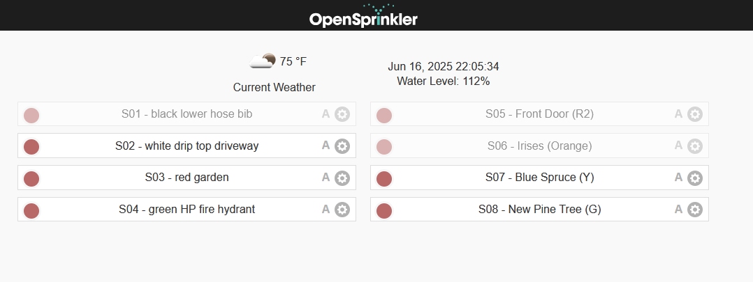Open settings gear for S08 New Pine Tree (G)
Screen dimensions: 753x282
695,210
